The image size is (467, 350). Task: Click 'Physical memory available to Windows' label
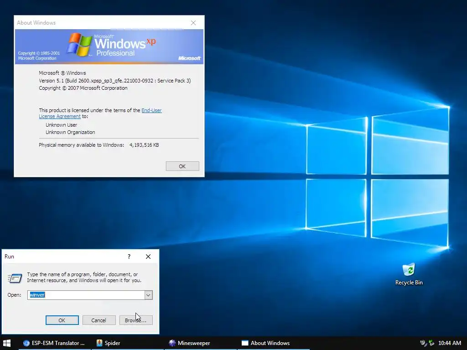(81, 145)
